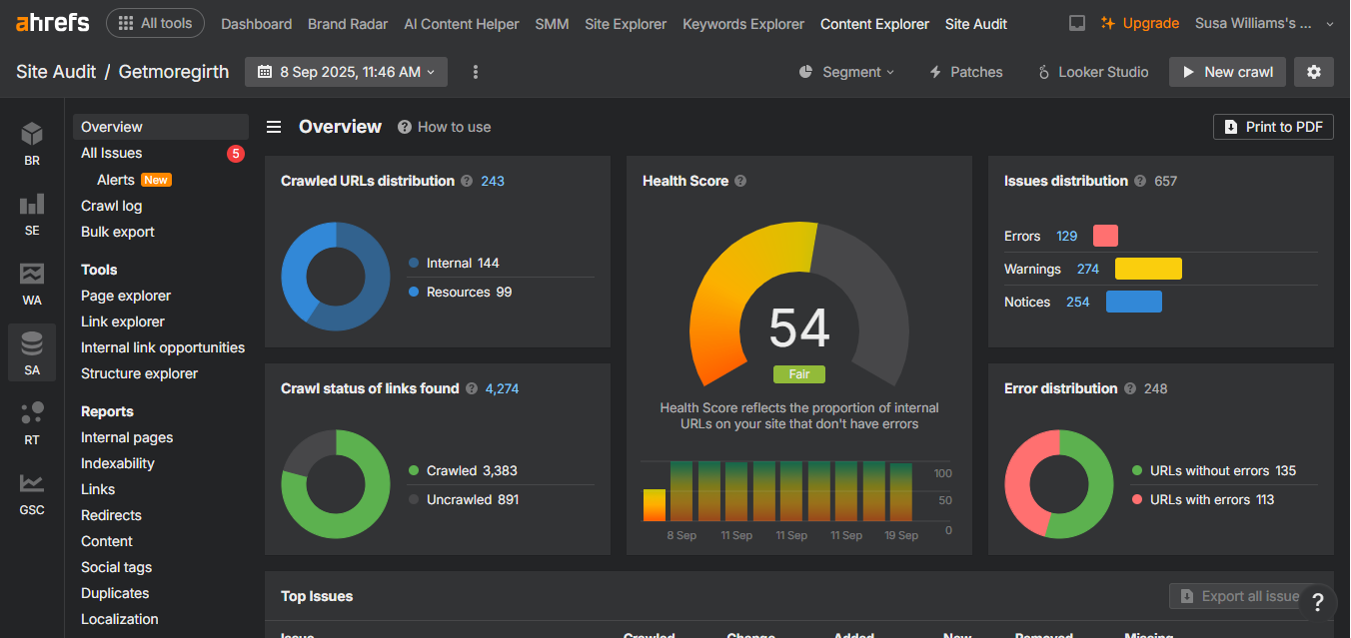The height and width of the screenshot is (638, 1351).
Task: Select Crawl log in the sidebar
Action: tap(112, 206)
